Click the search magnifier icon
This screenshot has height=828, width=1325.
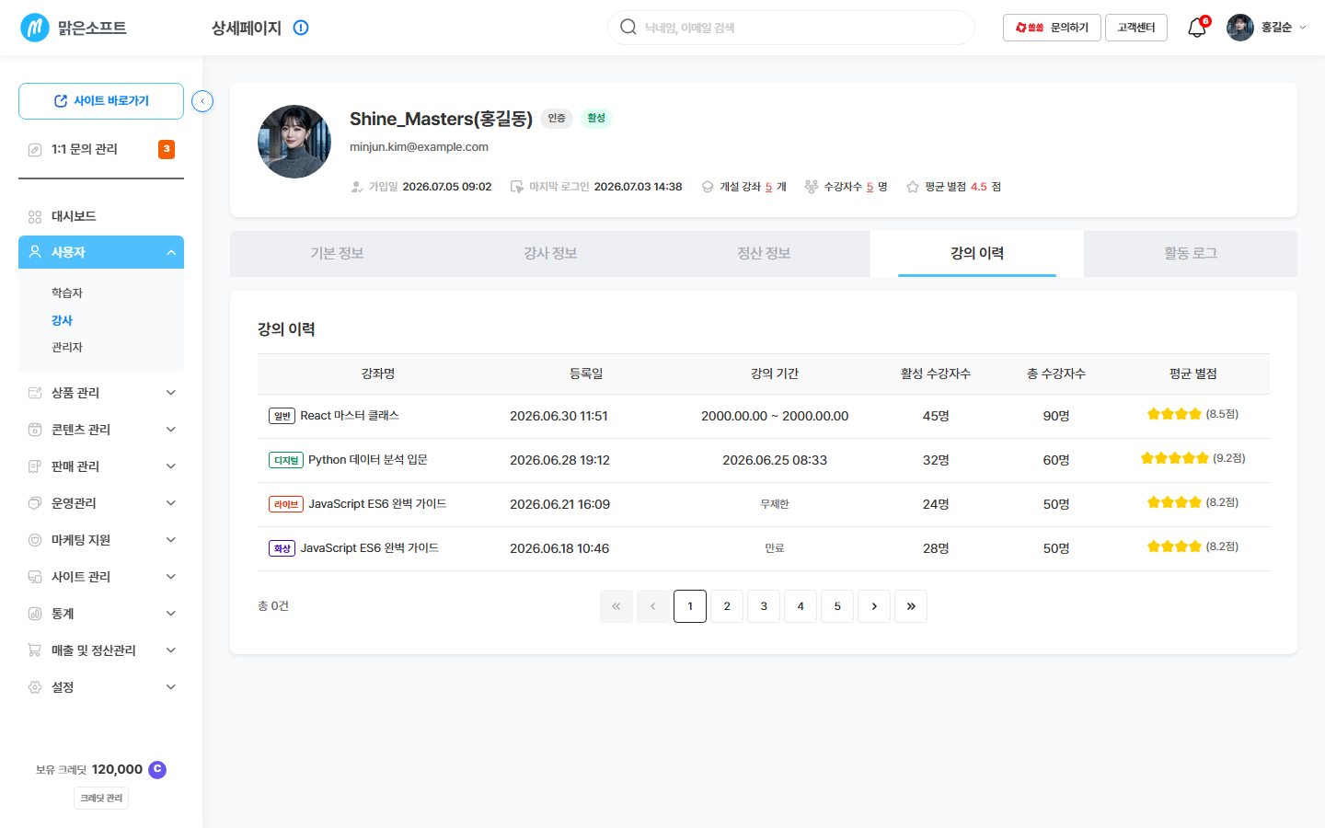628,28
